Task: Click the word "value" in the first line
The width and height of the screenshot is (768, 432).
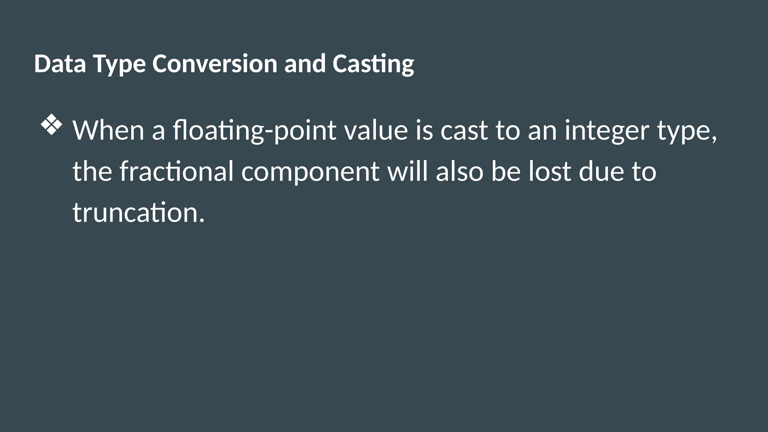Action: 376,130
